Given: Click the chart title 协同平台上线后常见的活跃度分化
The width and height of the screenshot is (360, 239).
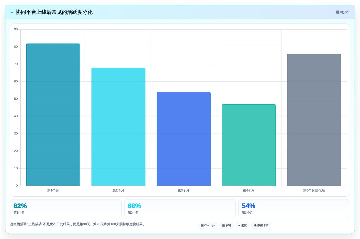Looking at the screenshot, I should 54,12.
